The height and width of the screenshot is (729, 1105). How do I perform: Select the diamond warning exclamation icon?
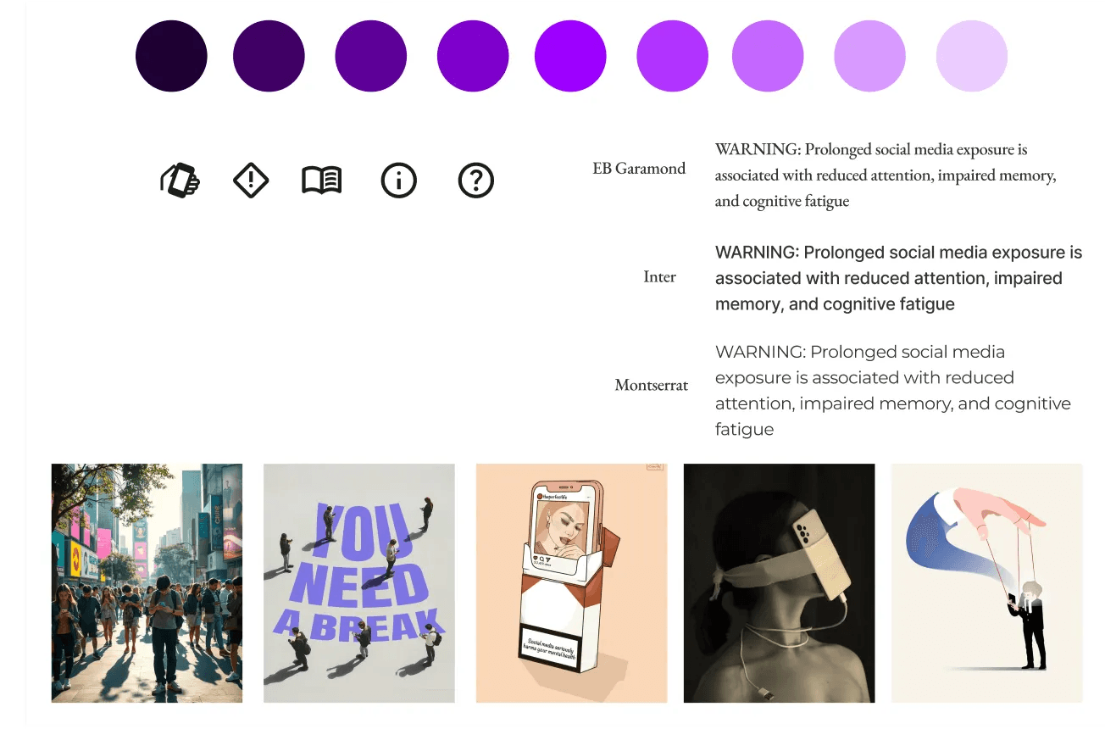pos(251,181)
